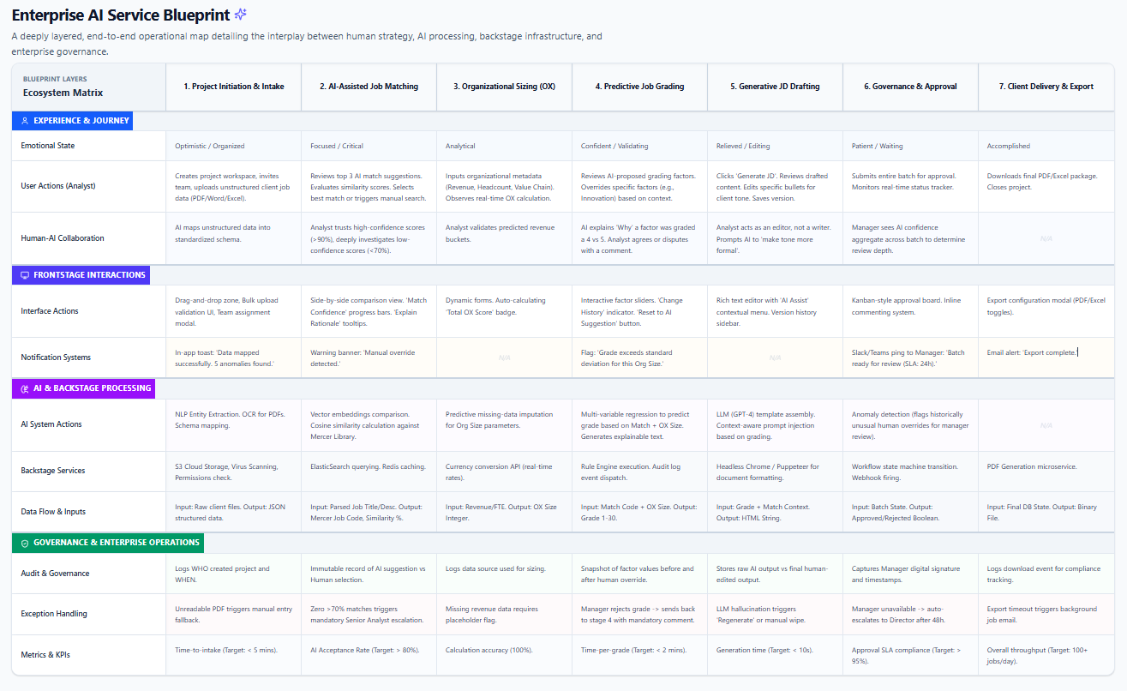Click the cell 'Analyst validates predicted revenue buckets'
Viewport: 1127px width, 691px height.
pos(504,239)
